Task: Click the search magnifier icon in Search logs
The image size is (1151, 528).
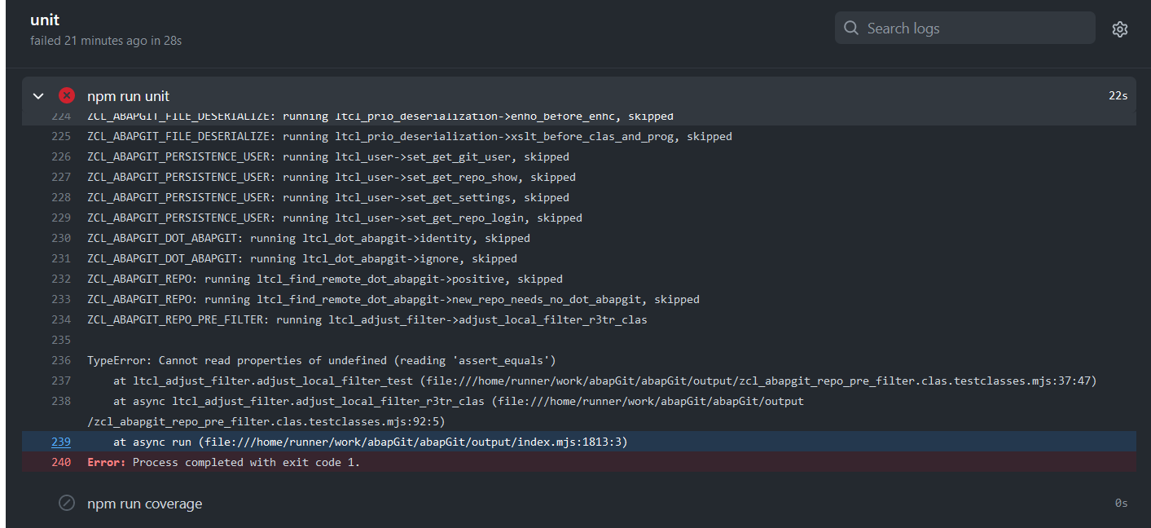Action: (x=851, y=27)
